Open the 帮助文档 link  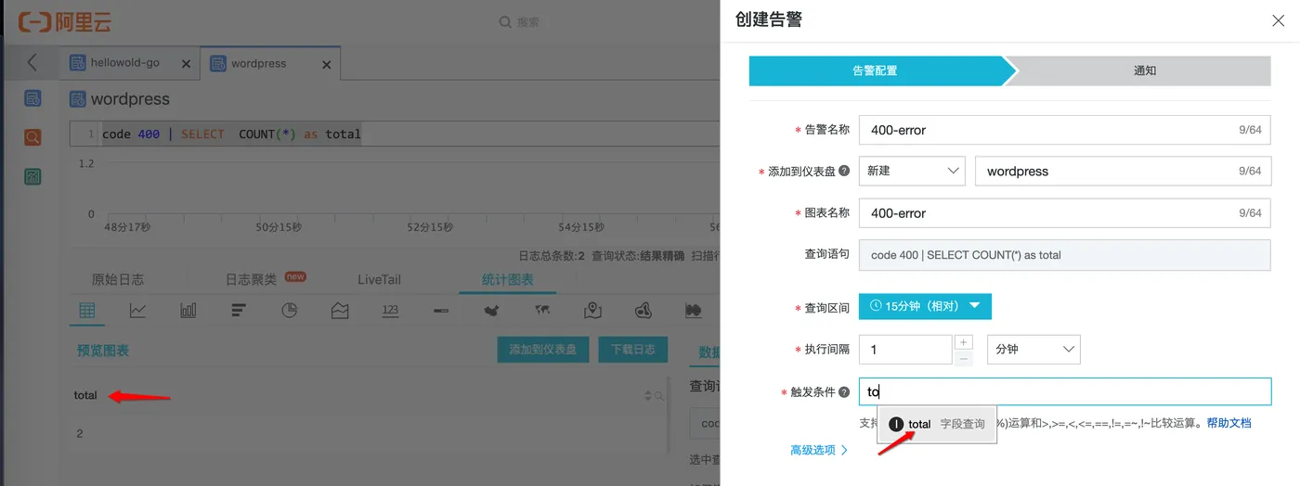1229,423
